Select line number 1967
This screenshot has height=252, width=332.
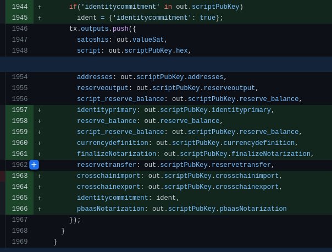tap(20, 220)
